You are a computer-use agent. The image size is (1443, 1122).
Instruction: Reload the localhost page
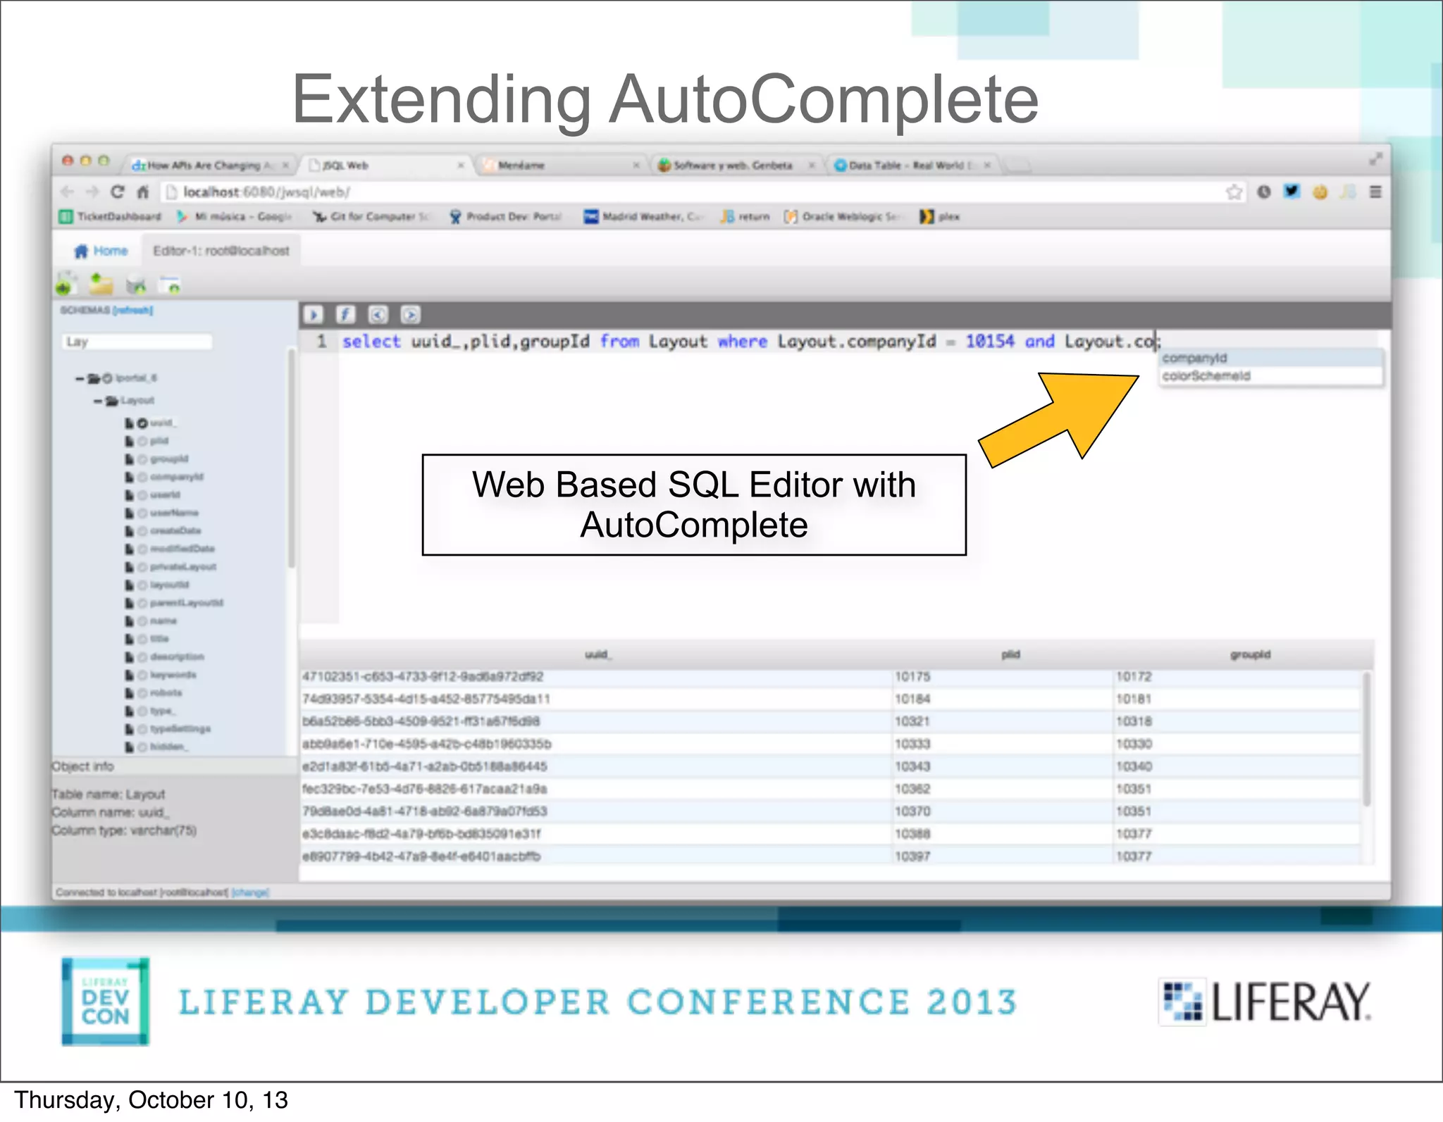(118, 192)
